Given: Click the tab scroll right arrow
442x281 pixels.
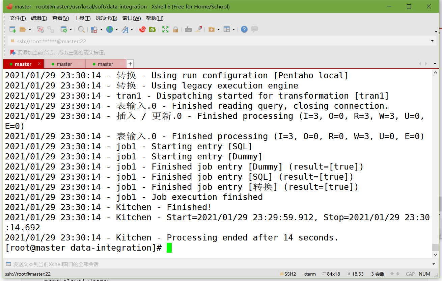Looking at the screenshot, I should (x=426, y=64).
